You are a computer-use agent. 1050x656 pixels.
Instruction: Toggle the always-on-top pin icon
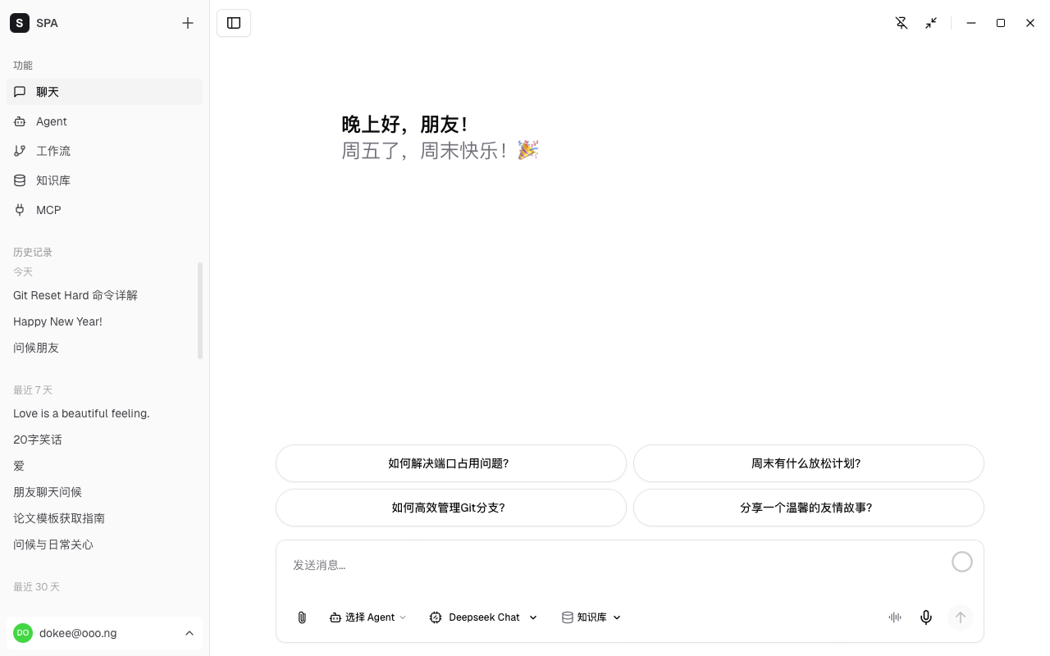pyautogui.click(x=902, y=23)
